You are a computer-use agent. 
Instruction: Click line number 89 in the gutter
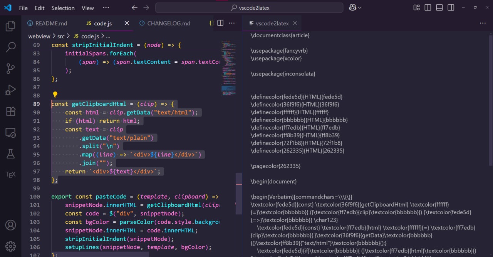tap(37, 104)
